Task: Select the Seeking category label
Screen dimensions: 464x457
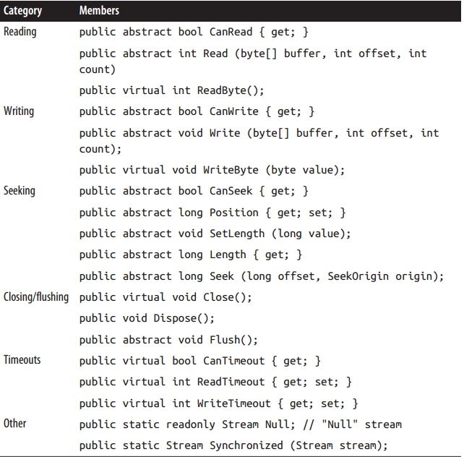Action: click(20, 191)
